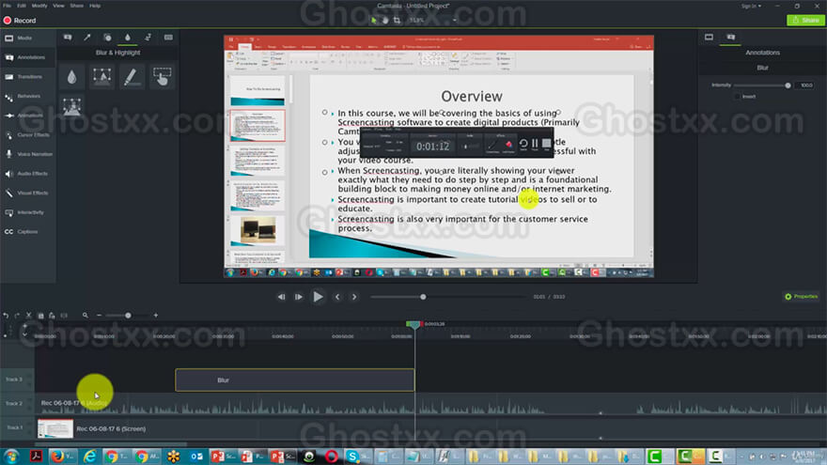
Task: Adjust the blur Intensity slider
Action: (x=762, y=85)
